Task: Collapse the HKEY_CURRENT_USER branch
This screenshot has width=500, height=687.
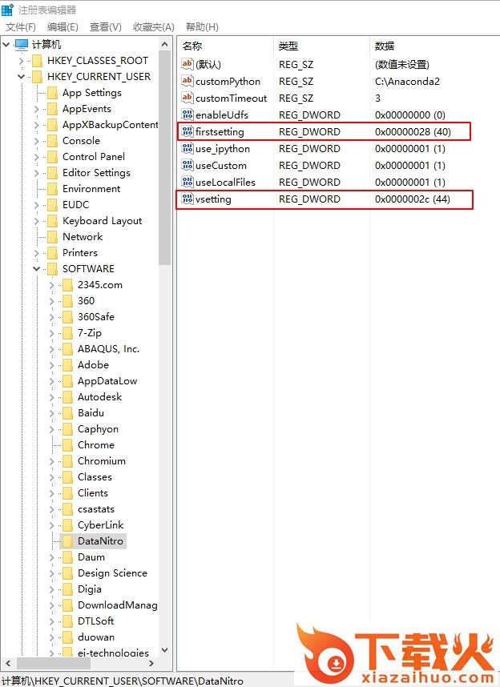Action: (x=22, y=77)
